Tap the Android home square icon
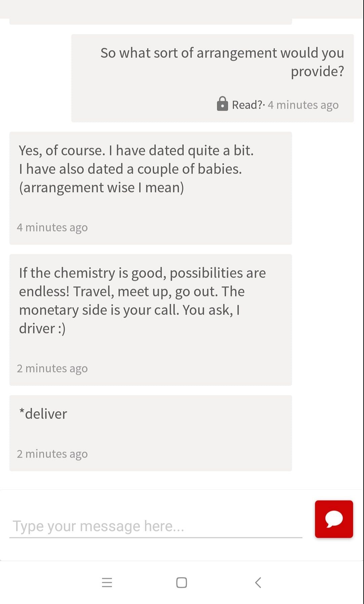The width and height of the screenshot is (364, 604). coord(182,582)
